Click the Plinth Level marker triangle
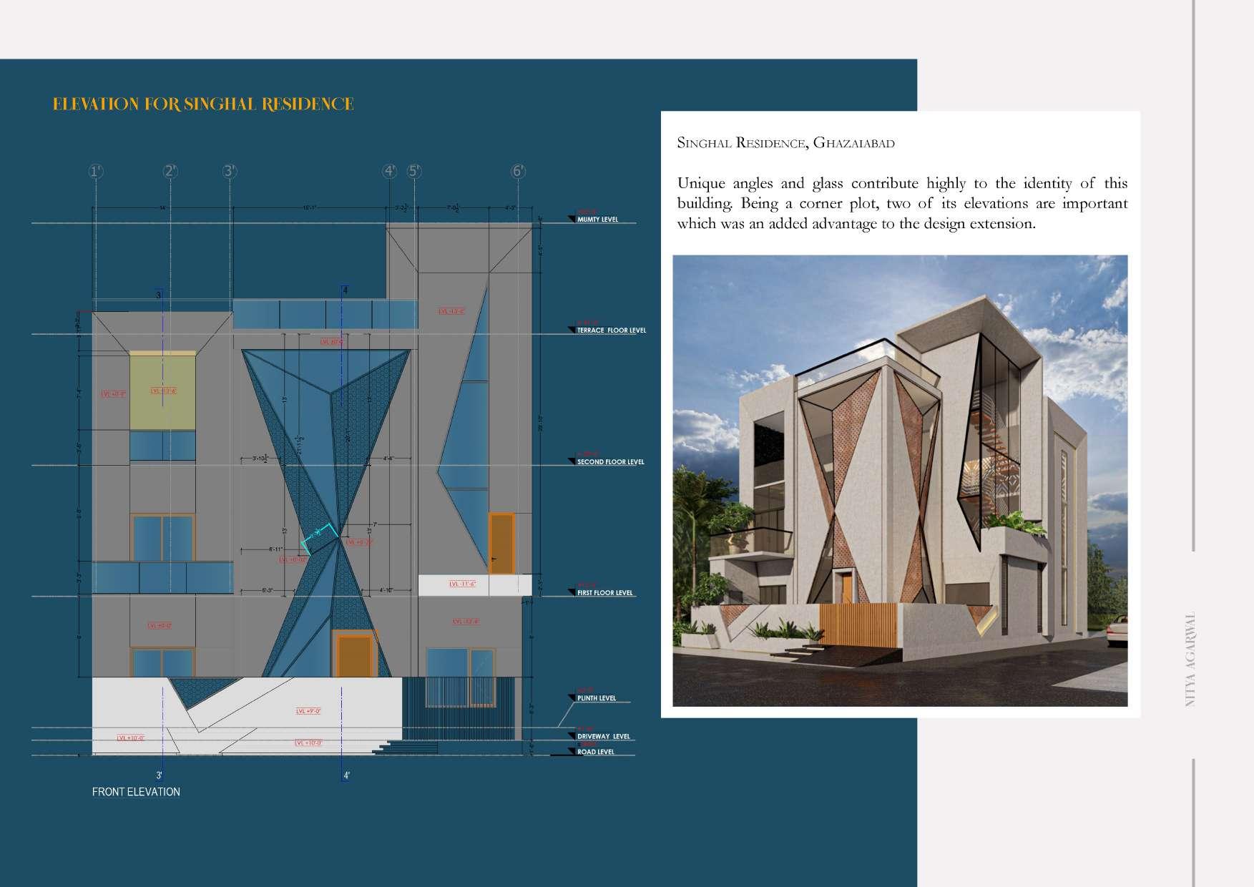The image size is (1254, 887). pyautogui.click(x=572, y=697)
